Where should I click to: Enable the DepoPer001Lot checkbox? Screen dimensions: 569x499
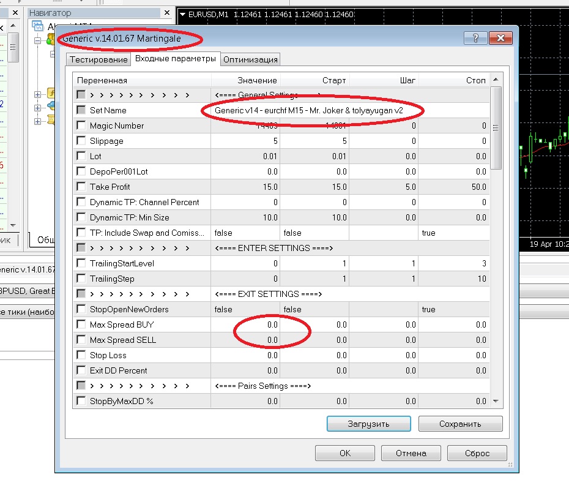click(81, 171)
